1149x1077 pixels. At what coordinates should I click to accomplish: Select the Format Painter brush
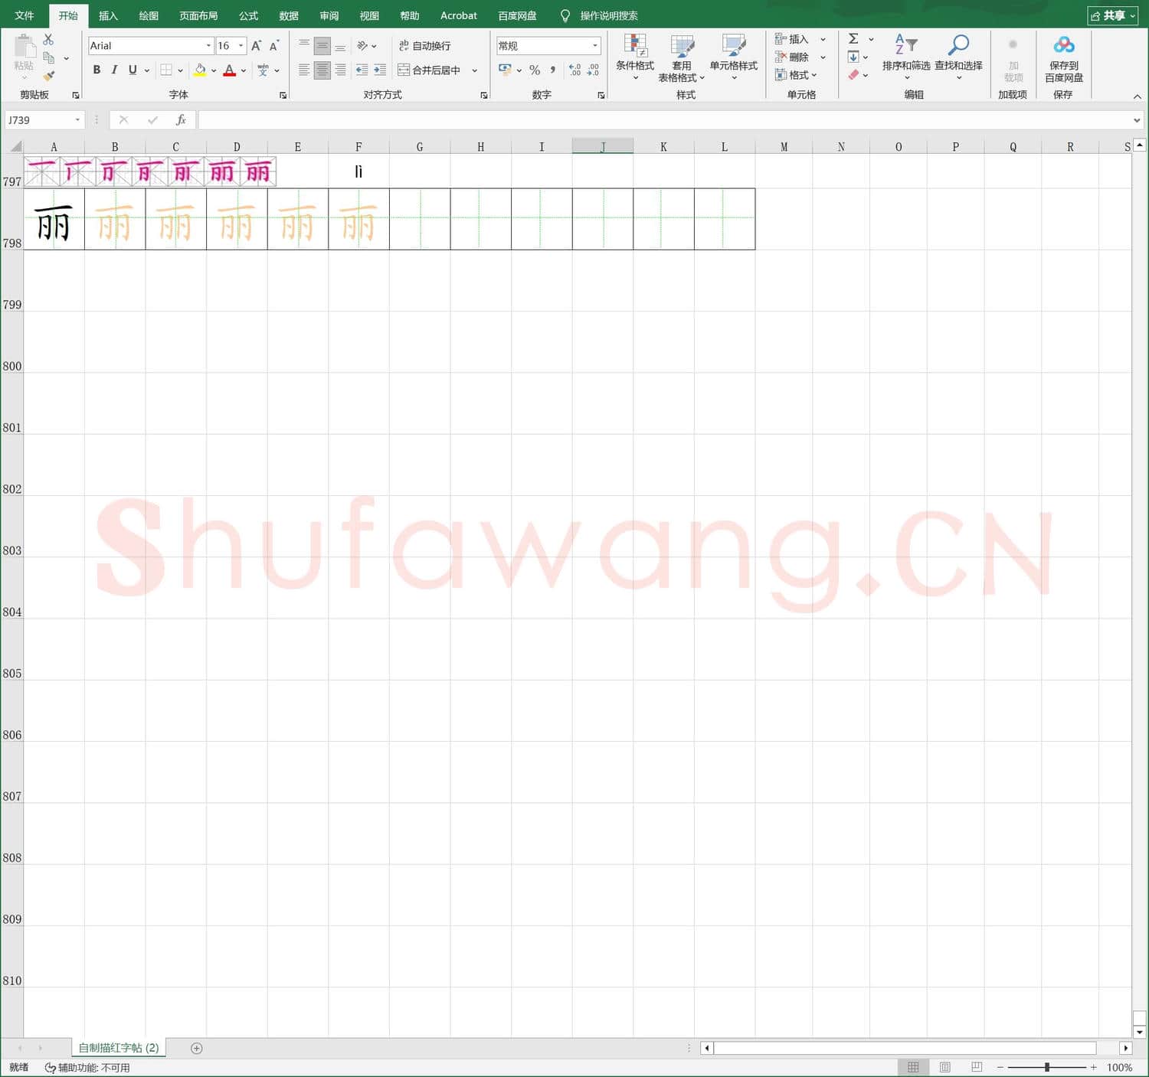click(48, 76)
